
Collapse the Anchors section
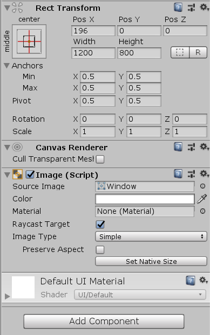7,65
